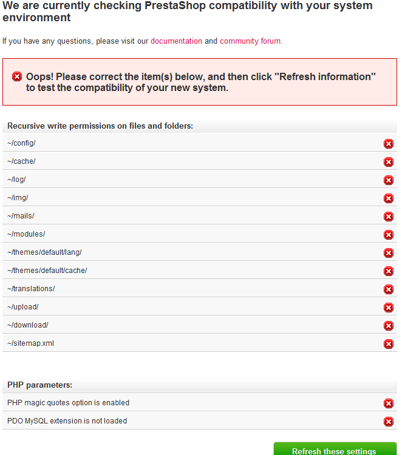
Task: Click the red X next to ~/modules/
Action: (389, 235)
